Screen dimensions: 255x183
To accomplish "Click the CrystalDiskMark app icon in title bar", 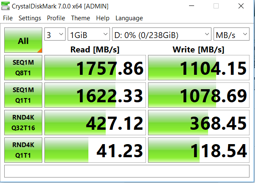I will (x=5, y=6).
